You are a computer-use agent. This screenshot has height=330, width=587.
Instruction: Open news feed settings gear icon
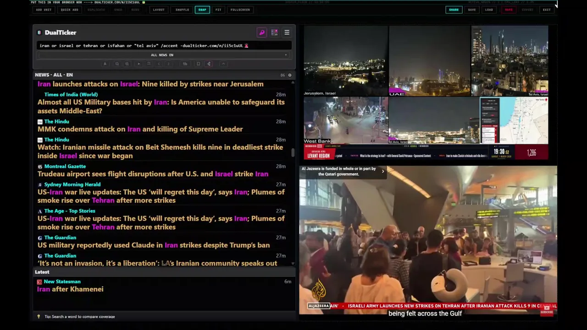coord(289,75)
